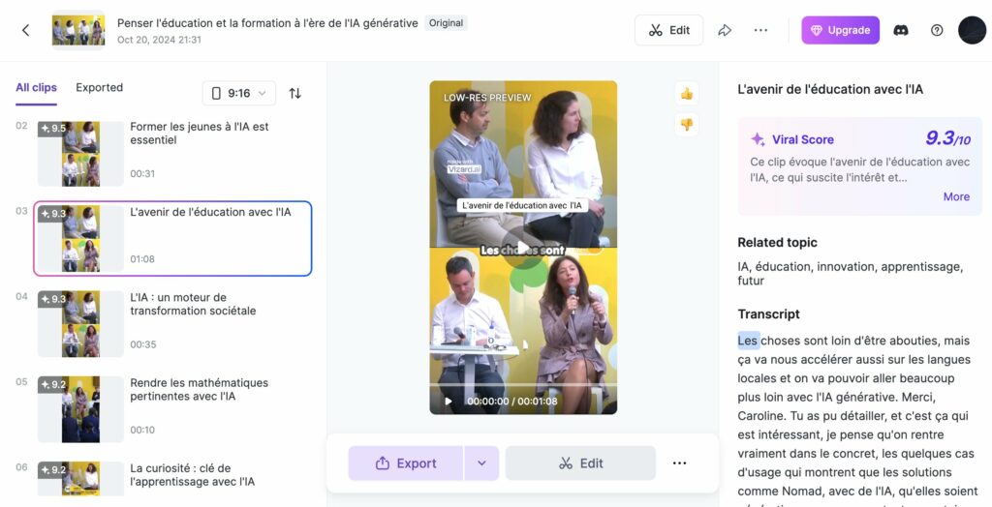Image resolution: width=992 pixels, height=507 pixels.
Task: Click the help question mark icon
Action: pos(937,30)
